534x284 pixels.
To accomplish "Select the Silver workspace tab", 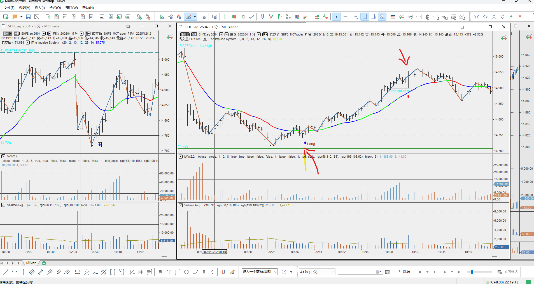I will pos(31,263).
